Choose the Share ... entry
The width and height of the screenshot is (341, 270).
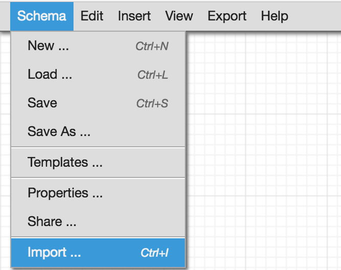tap(98, 221)
